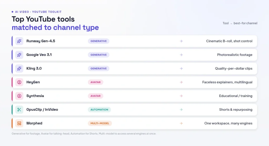Click the arrow in the Morphed row
269x146 pixels.
pos(181,123)
